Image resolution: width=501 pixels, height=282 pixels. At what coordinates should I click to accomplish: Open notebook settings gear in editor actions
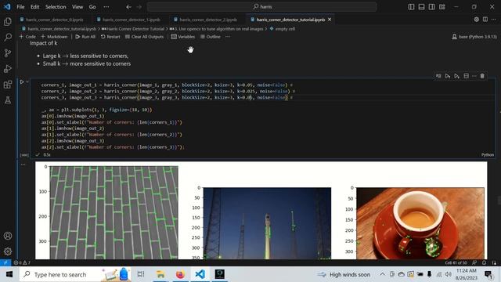point(477,20)
